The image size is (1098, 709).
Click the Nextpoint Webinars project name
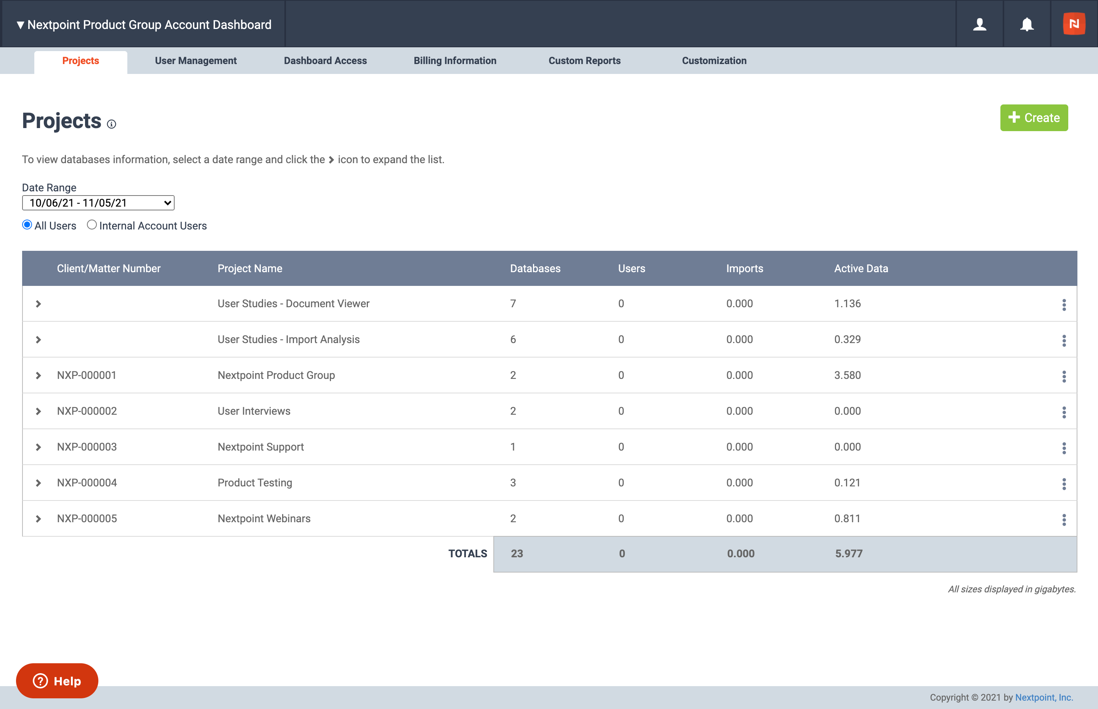point(264,518)
